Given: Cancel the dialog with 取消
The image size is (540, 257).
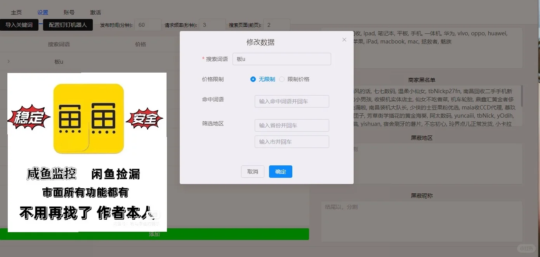Looking at the screenshot, I should click(x=252, y=172).
